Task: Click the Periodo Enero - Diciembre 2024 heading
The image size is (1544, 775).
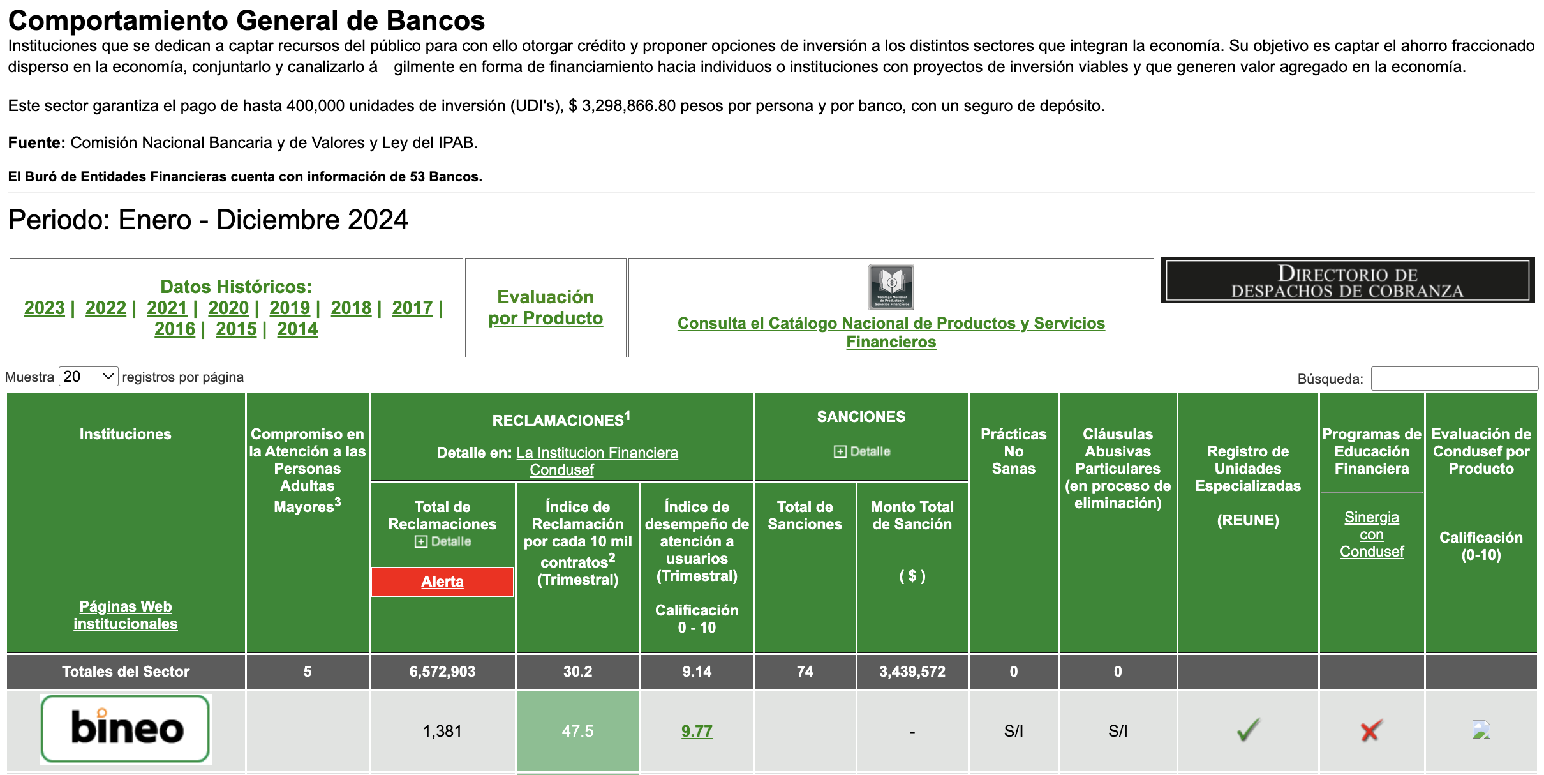Action: (208, 220)
